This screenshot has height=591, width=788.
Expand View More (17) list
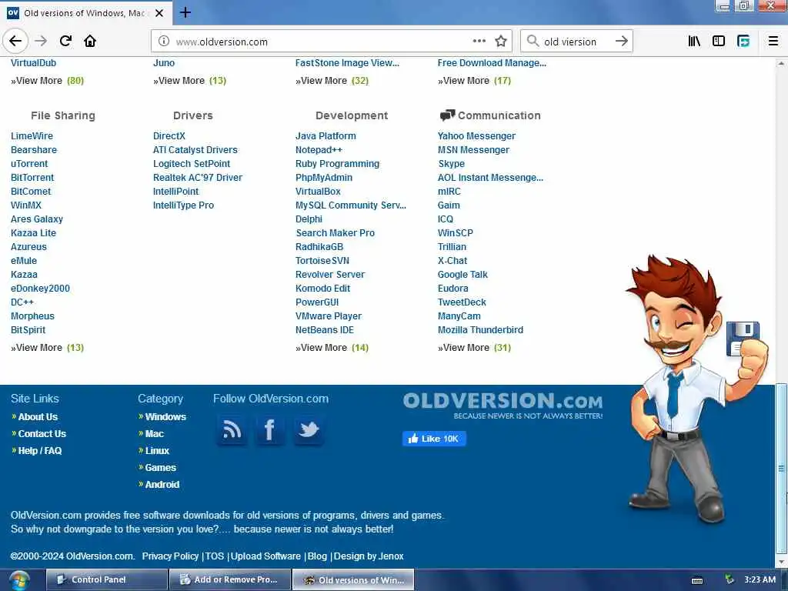tap(474, 81)
